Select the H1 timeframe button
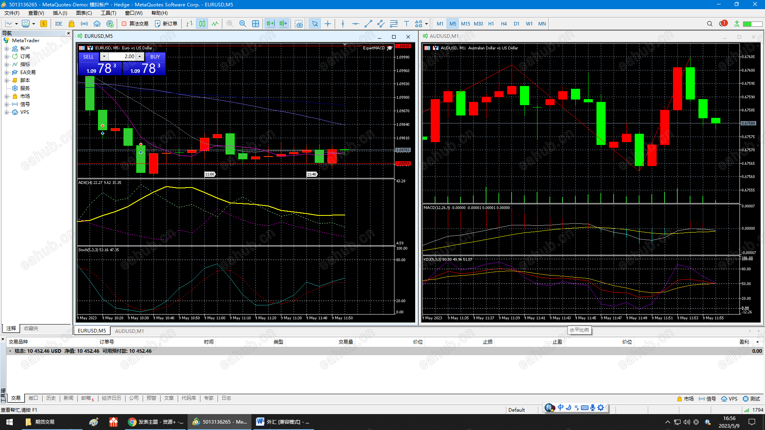 tap(491, 24)
